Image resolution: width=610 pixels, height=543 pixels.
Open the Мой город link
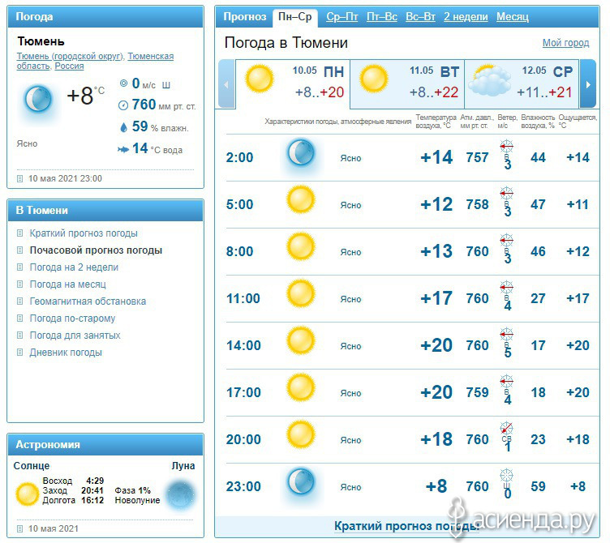point(565,43)
